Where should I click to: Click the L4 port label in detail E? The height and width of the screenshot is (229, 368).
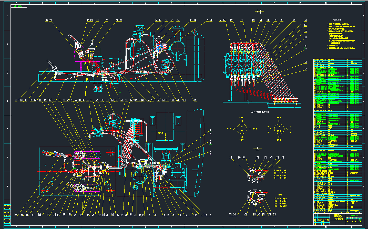click(x=275, y=178)
